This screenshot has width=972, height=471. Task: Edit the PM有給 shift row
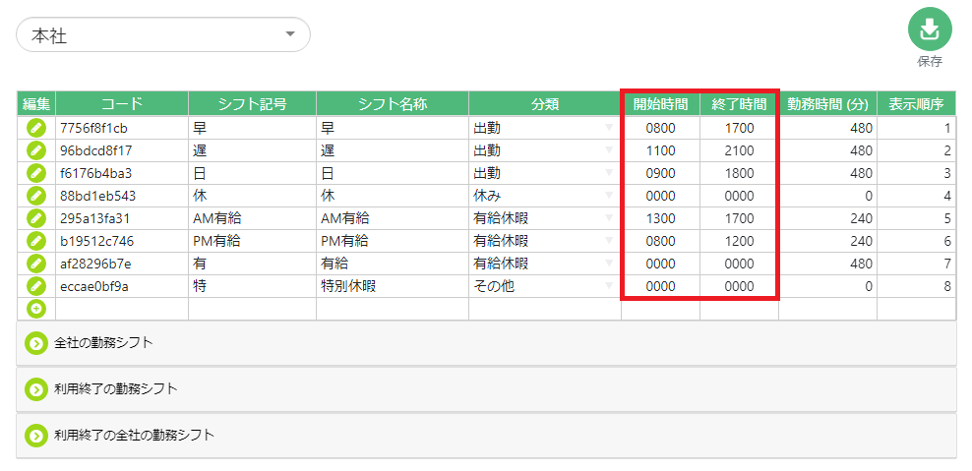click(x=36, y=241)
